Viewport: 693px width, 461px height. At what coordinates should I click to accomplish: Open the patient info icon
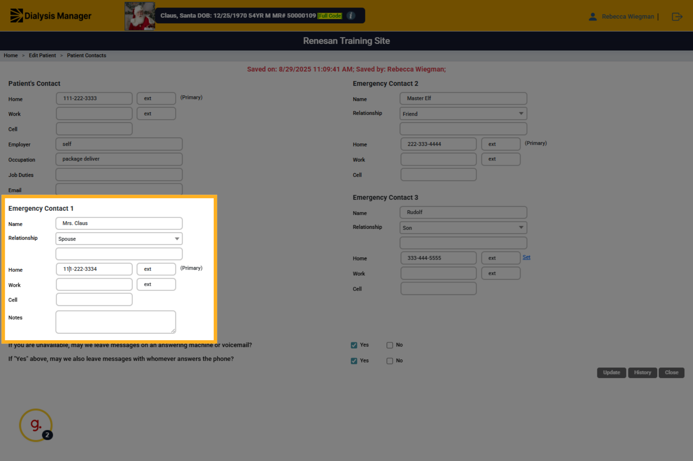click(x=351, y=16)
